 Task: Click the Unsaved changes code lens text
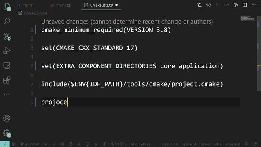point(127,22)
